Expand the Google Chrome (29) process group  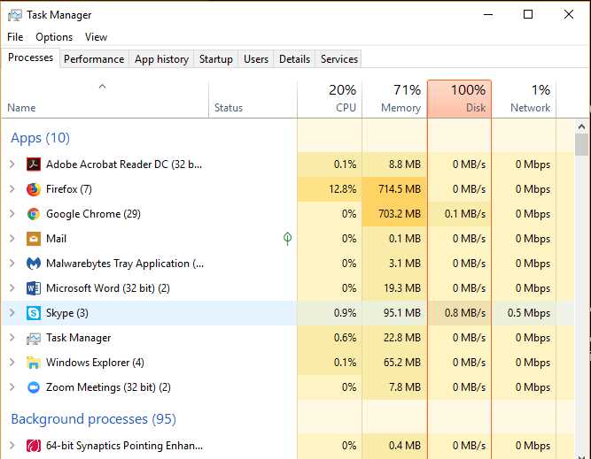12,214
